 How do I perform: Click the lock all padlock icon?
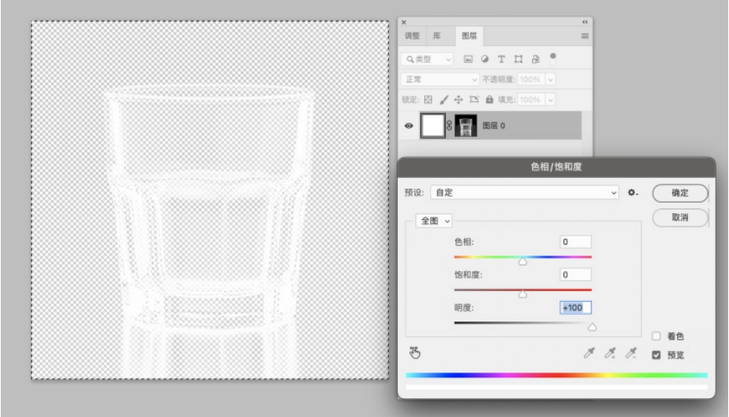(489, 100)
